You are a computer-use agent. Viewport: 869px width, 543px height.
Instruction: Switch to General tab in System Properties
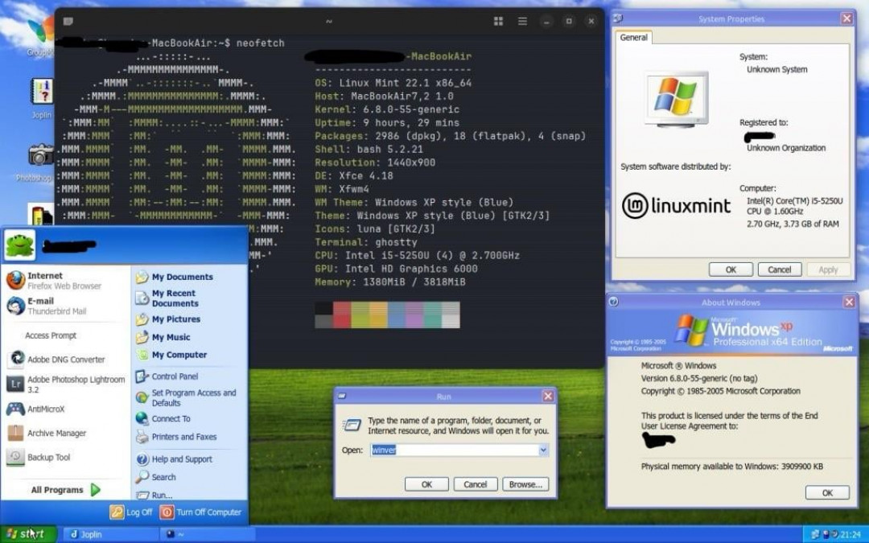click(x=633, y=38)
